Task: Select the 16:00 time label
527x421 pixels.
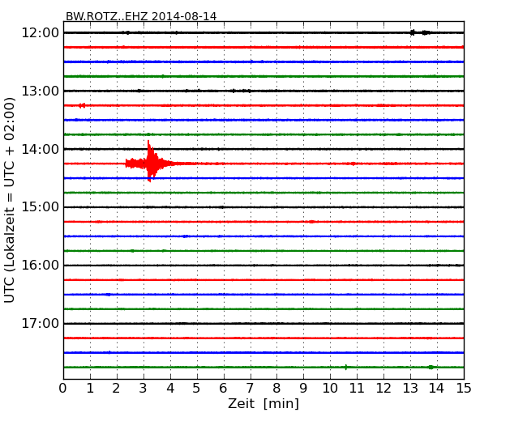Action: point(40,266)
